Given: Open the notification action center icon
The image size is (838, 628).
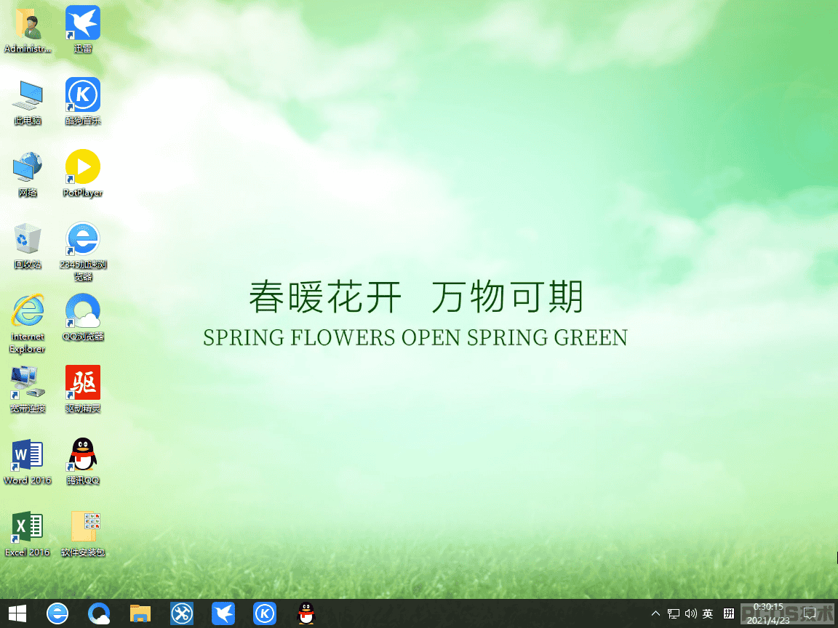Looking at the screenshot, I should point(810,613).
